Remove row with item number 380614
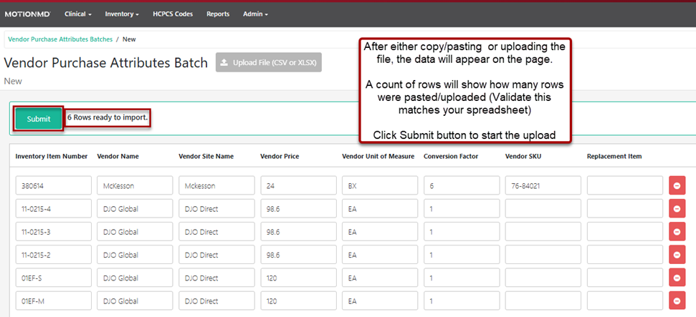 (677, 186)
